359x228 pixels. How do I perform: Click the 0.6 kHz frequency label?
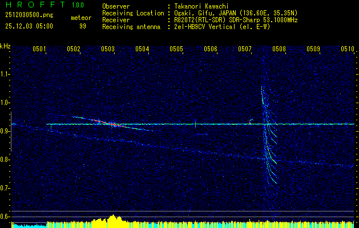click(x=5, y=216)
